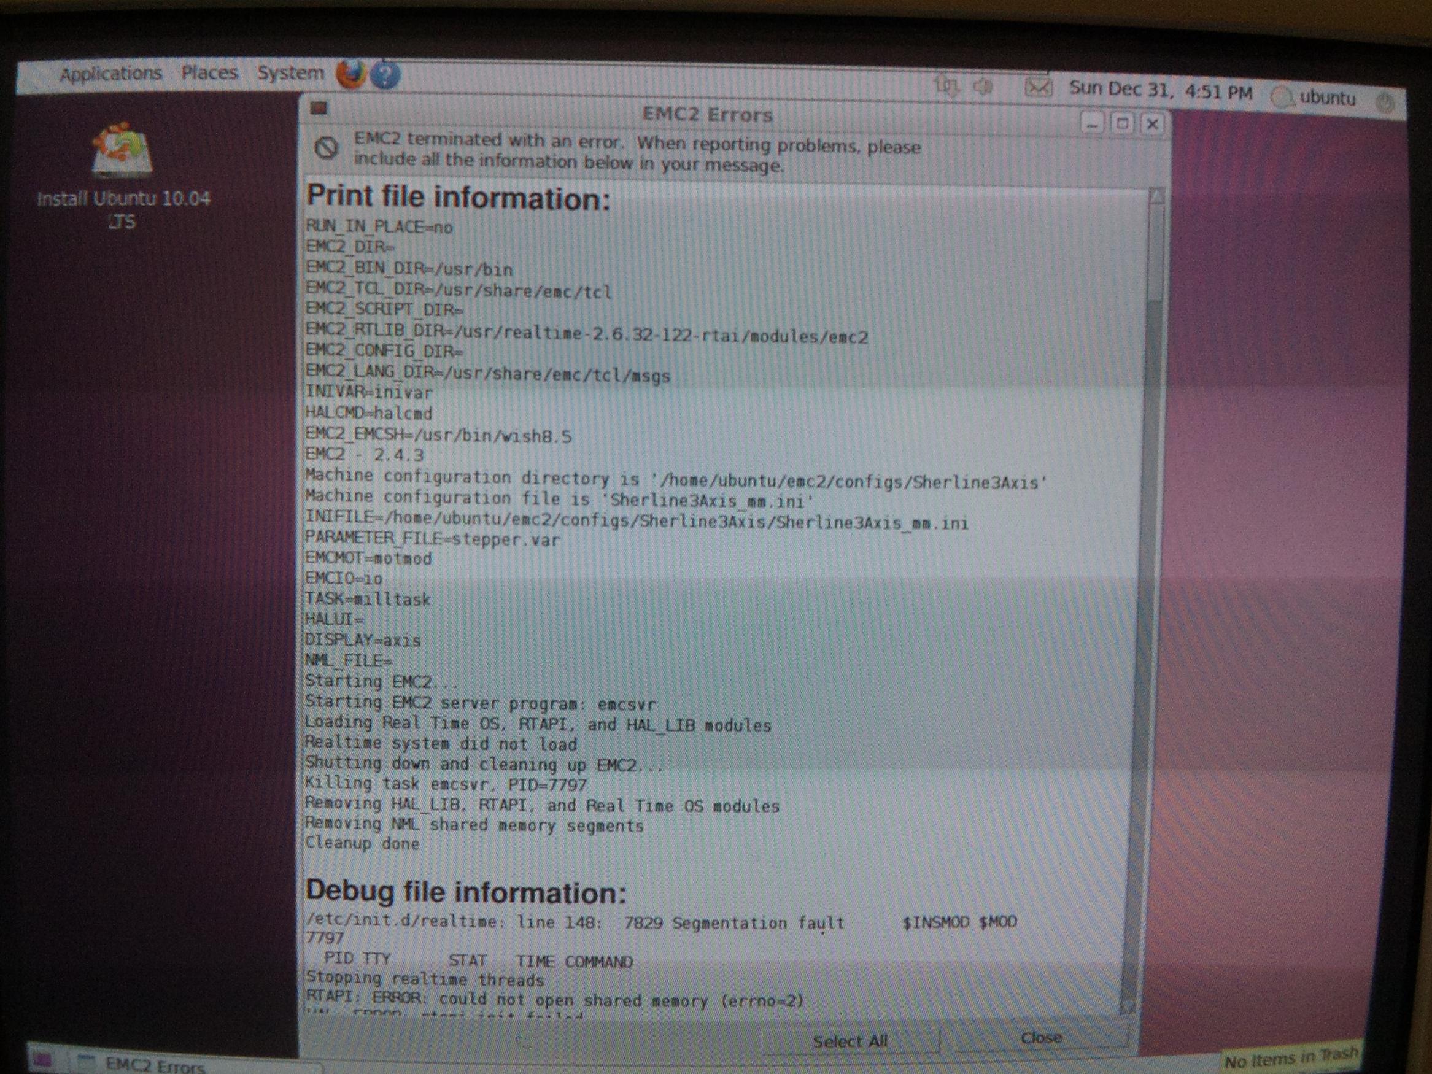Screen dimensions: 1432x1074
Task: Click the line 'DISPLAY=axis'
Action: click(363, 639)
